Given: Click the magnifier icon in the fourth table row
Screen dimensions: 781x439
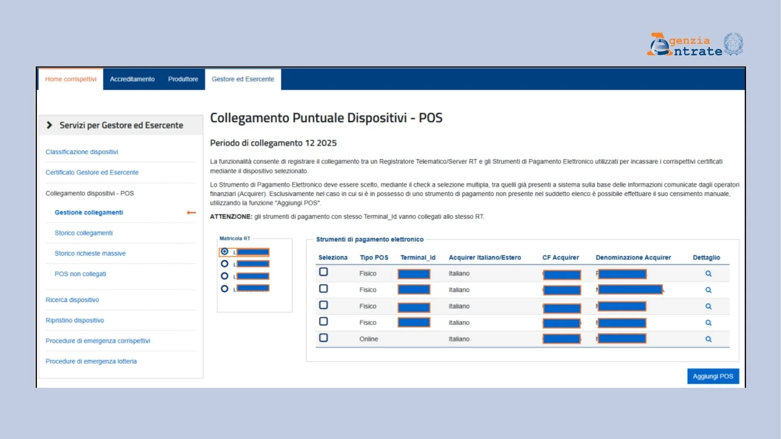Looking at the screenshot, I should (708, 322).
